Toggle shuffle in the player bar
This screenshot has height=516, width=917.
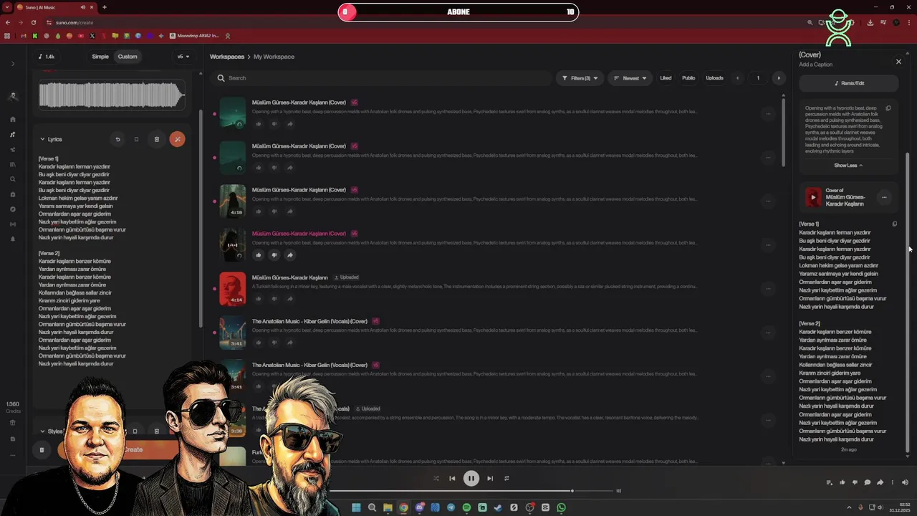click(x=436, y=479)
